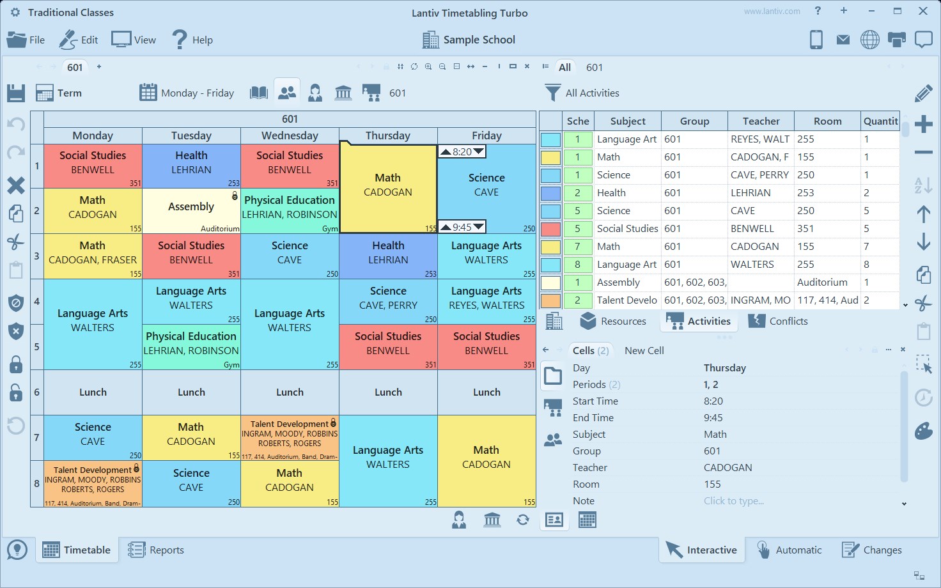The image size is (941, 588).
Task: Open the color palette icon
Action: coord(924,431)
